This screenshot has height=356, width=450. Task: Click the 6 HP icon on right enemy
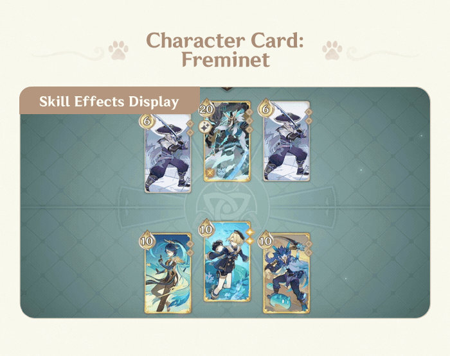click(265, 108)
